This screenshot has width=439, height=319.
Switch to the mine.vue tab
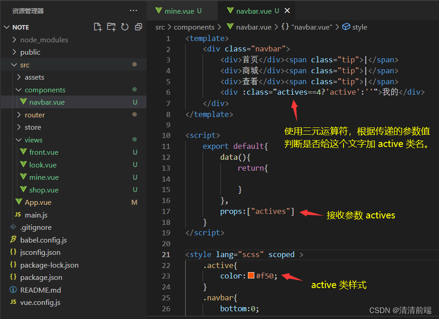[x=182, y=10]
